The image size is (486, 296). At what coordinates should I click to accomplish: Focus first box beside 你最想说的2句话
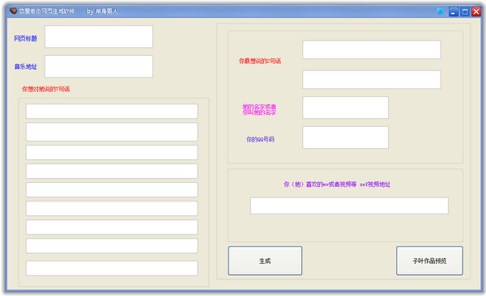tap(372, 49)
